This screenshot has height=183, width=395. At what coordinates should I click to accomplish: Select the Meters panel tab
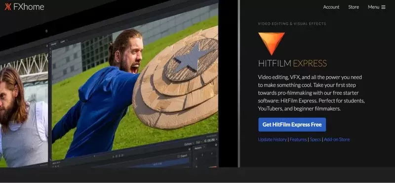pyautogui.click(x=198, y=148)
